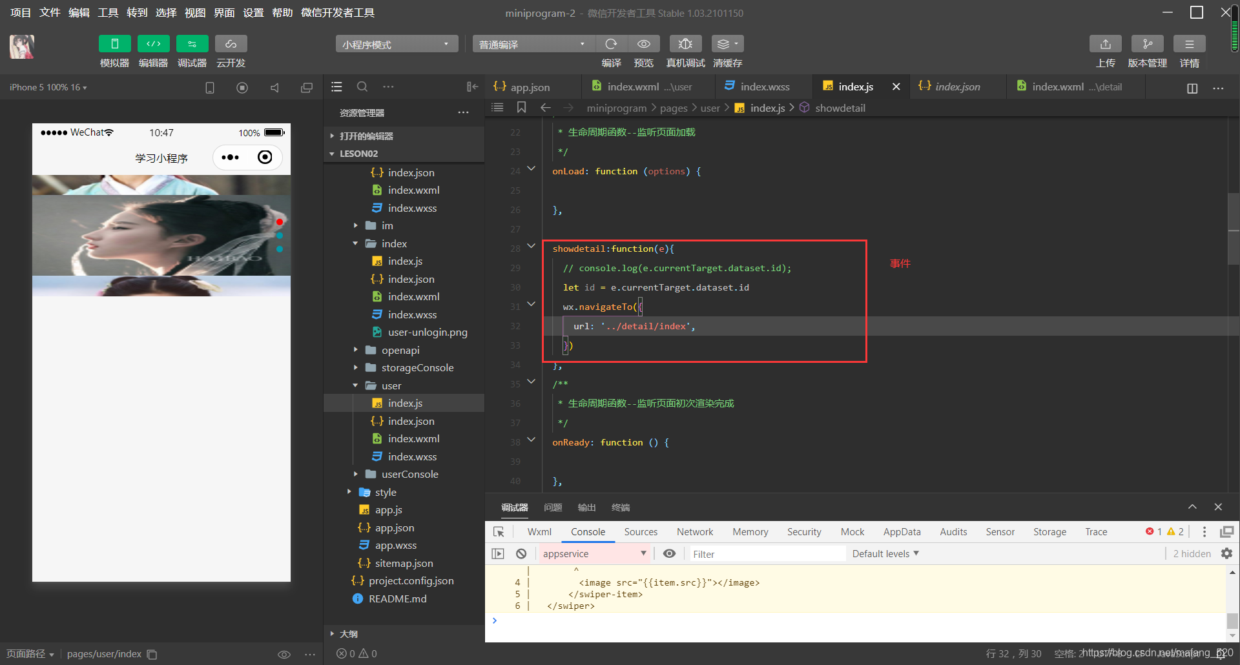Viewport: 1240px width, 665px height.
Task: Open Default levels dropdown
Action: pos(885,553)
